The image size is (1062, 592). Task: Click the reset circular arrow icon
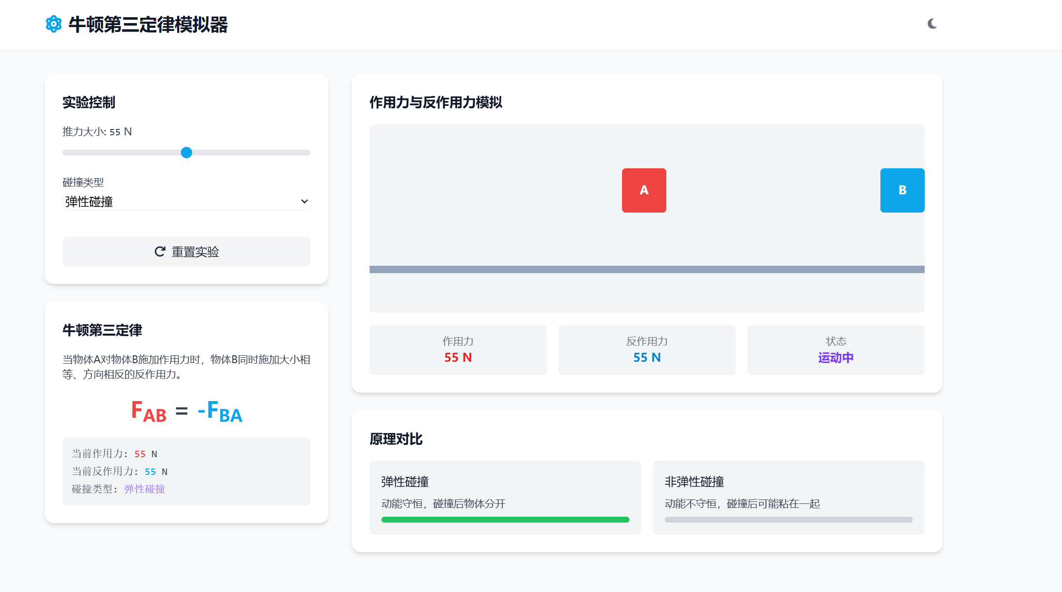pyautogui.click(x=160, y=251)
